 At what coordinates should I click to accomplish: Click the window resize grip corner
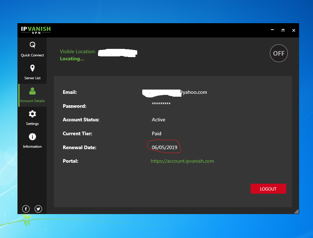[x=297, y=212]
